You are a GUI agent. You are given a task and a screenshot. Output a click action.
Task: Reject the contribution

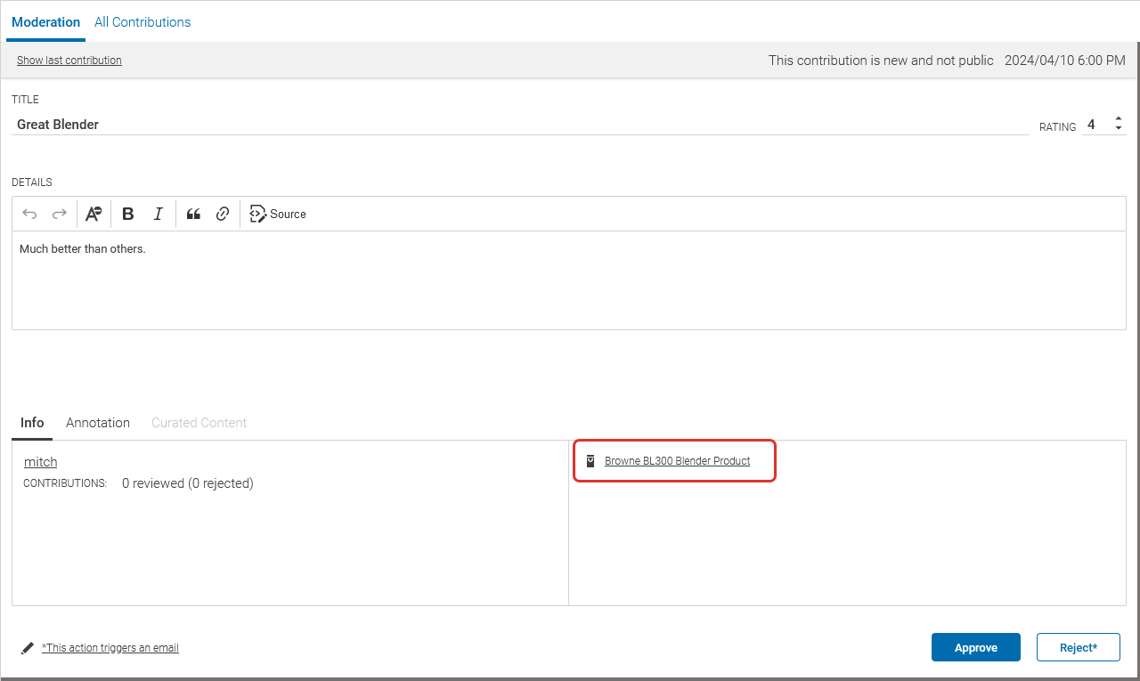point(1078,647)
